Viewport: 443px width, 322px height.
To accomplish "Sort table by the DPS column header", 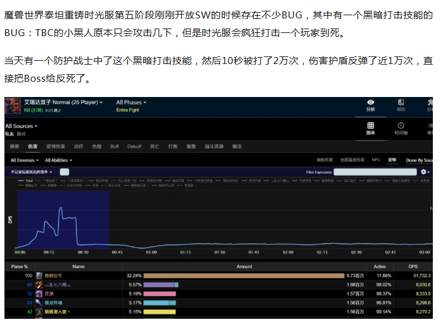I will point(413,266).
